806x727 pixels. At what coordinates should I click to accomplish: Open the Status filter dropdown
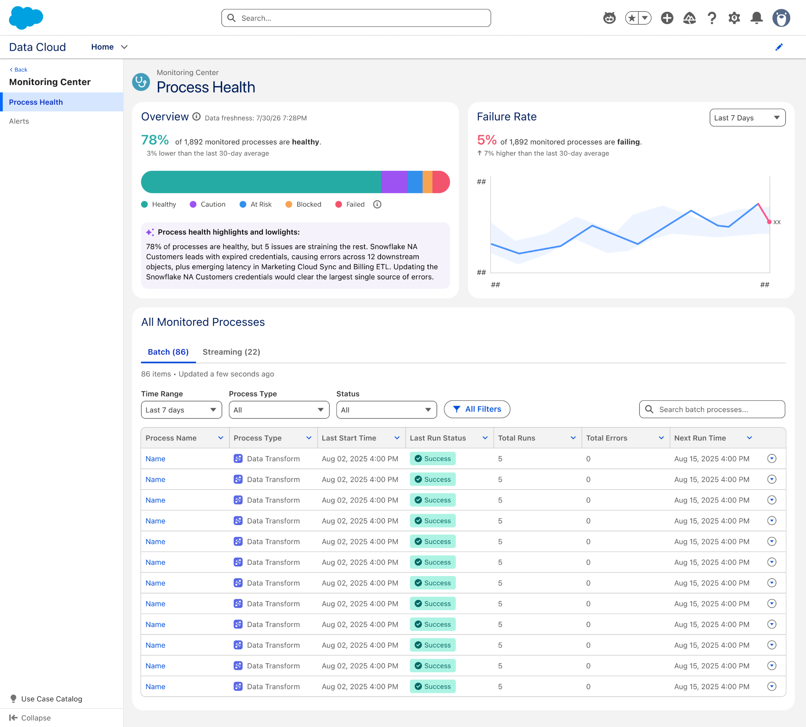coord(386,410)
